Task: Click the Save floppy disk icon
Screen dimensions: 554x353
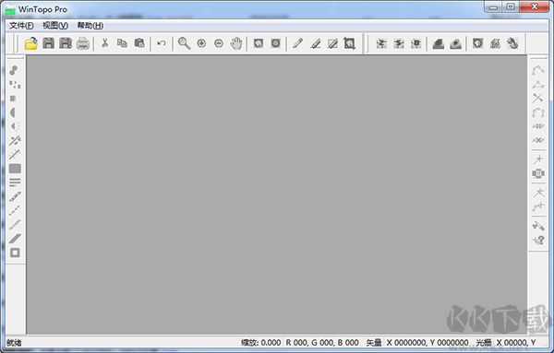Action: [x=48, y=43]
